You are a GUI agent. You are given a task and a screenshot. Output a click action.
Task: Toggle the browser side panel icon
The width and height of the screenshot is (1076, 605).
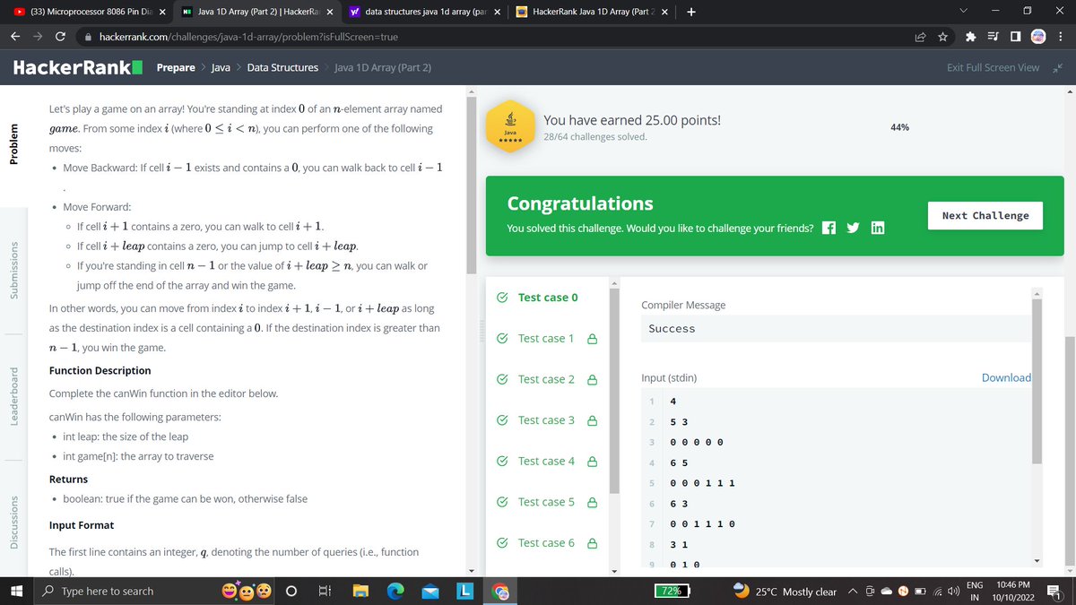coord(1014,37)
